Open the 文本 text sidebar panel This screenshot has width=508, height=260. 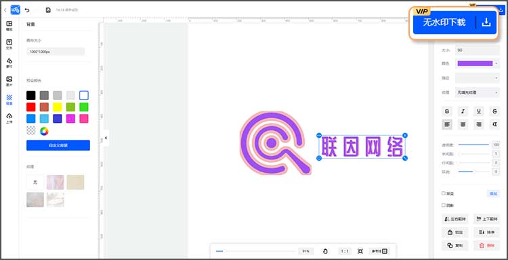tap(9, 45)
